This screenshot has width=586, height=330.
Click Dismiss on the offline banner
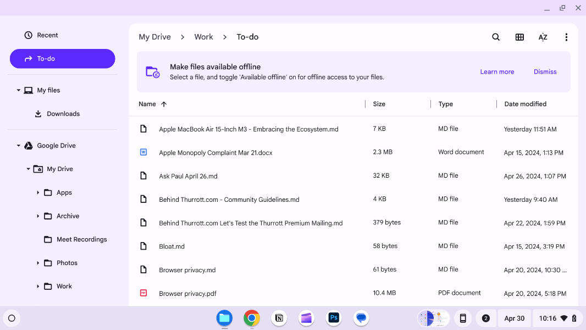tap(544, 71)
